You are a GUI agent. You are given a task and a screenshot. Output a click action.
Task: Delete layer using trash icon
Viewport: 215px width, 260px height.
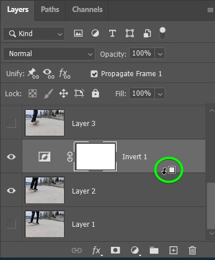click(x=192, y=250)
